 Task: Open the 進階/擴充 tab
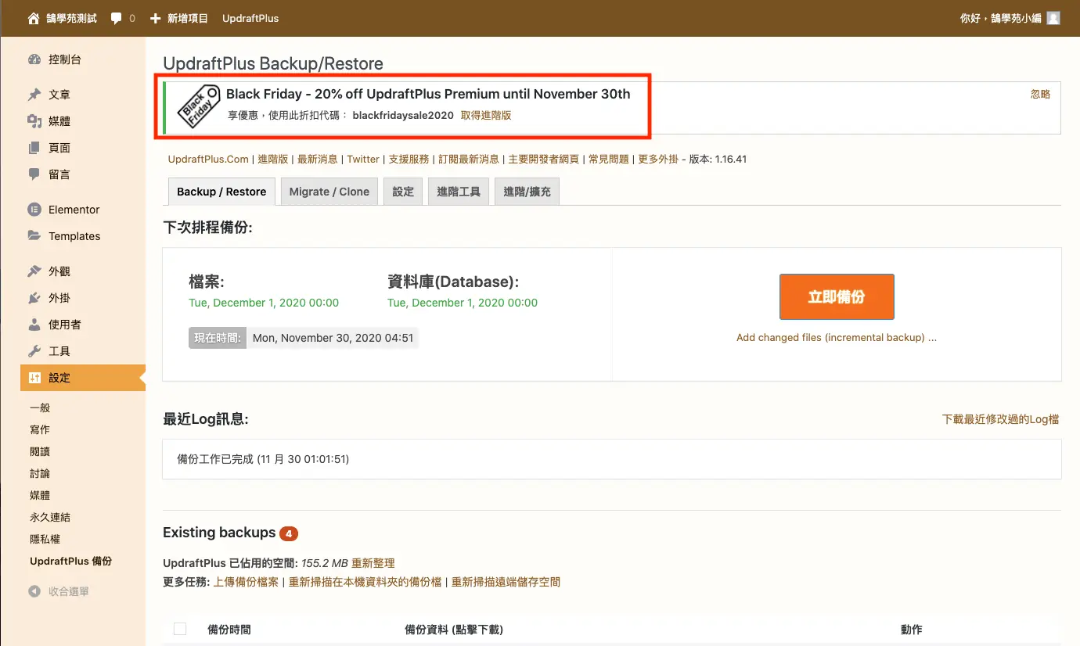(x=527, y=192)
